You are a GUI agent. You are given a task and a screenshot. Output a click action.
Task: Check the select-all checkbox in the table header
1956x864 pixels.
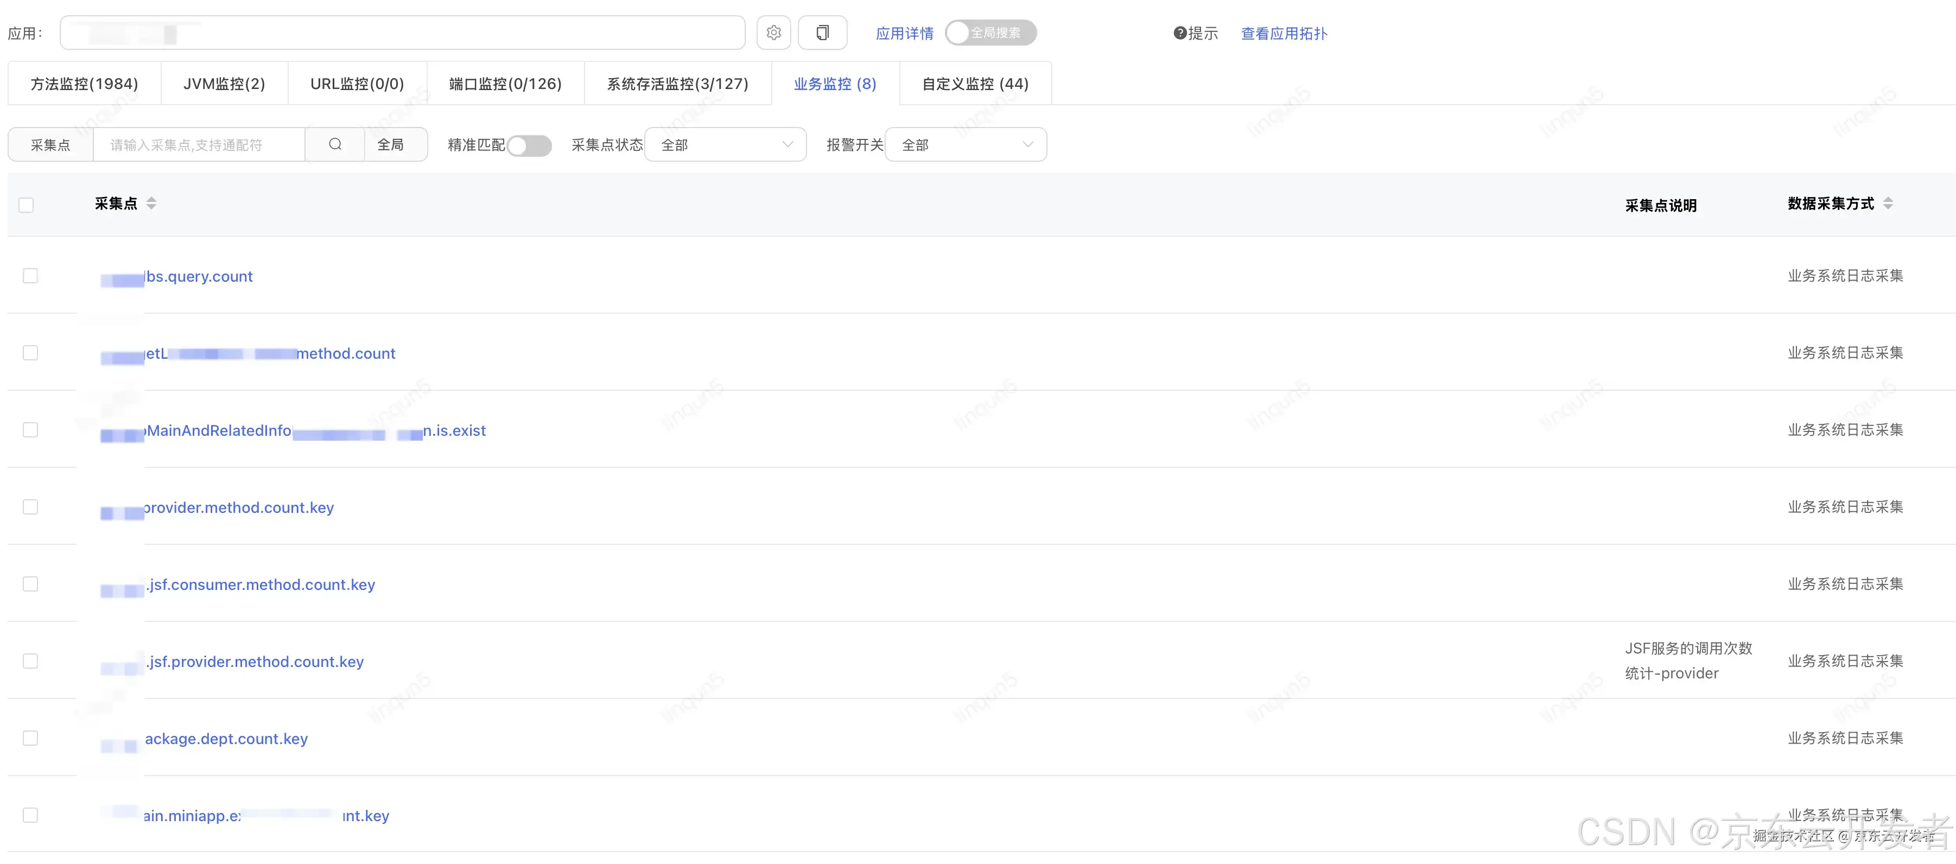click(27, 205)
